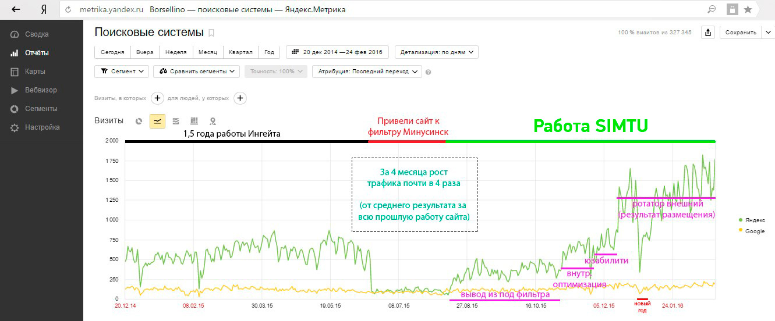The width and height of the screenshot is (775, 321).
Task: Open the Точность: 100% dropdown
Action: tap(275, 71)
